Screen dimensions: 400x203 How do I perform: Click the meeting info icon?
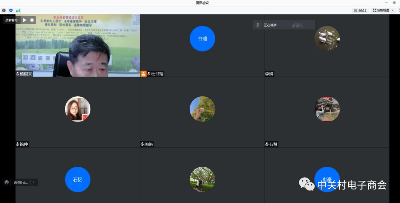(x=4, y=10)
